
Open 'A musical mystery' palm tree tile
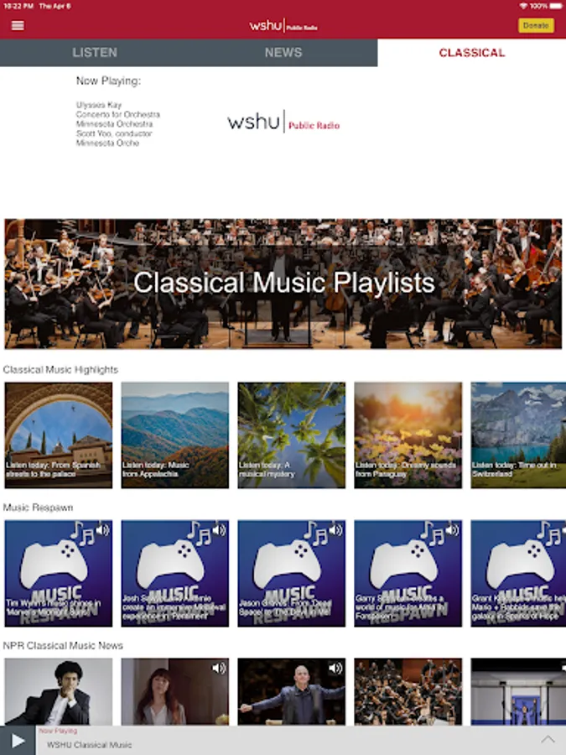292,435
